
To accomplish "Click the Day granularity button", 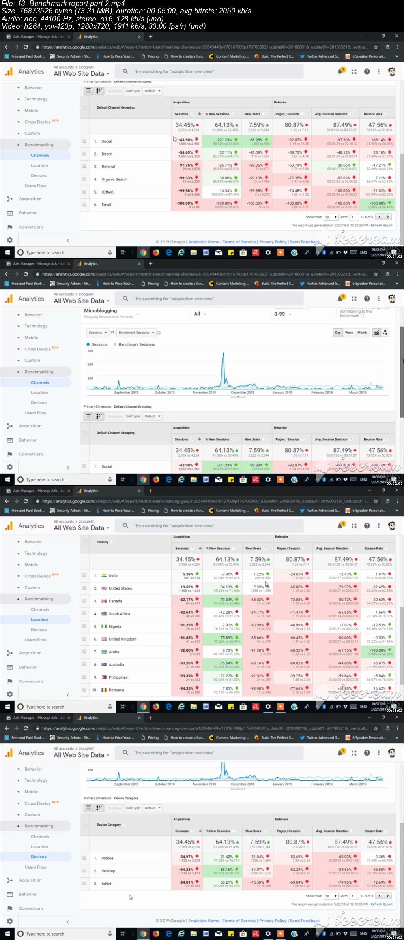I will point(338,333).
